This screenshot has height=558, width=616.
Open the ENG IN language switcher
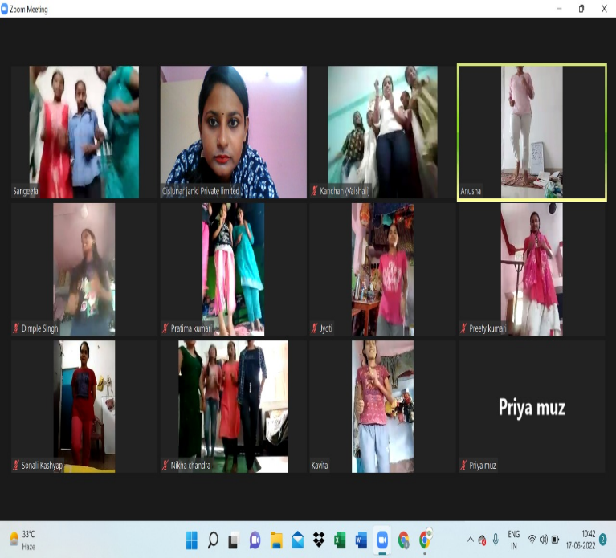coord(514,540)
